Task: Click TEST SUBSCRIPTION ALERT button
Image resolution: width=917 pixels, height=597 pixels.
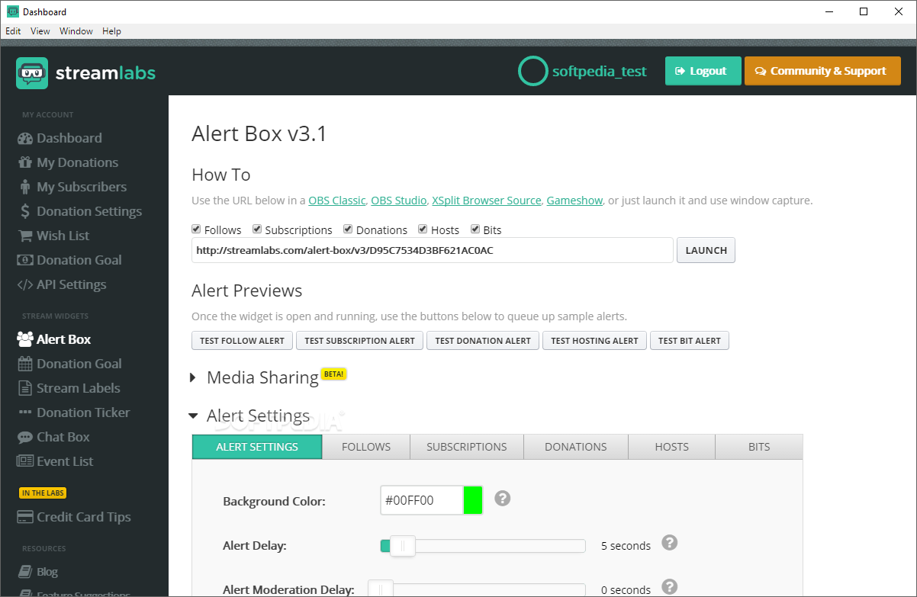Action: click(359, 341)
